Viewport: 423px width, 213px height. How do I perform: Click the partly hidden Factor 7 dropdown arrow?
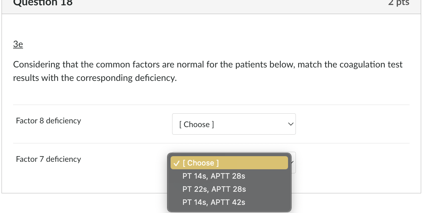pos(293,162)
